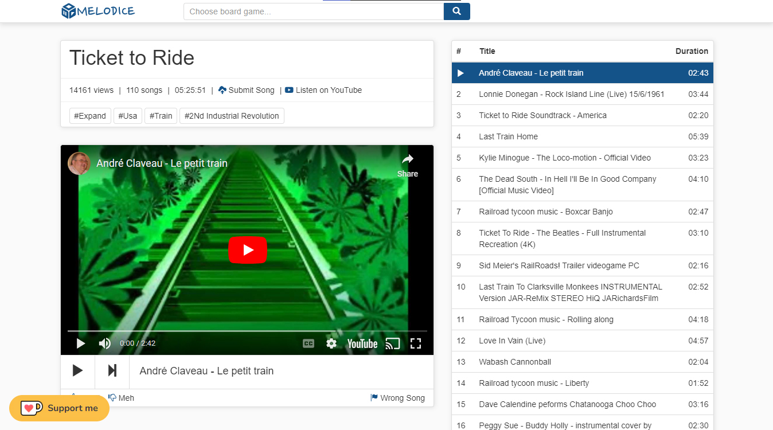Screen dimensions: 773x430
Task: Select Lonnie Donegan - Rock Island Line song
Action: coord(583,94)
